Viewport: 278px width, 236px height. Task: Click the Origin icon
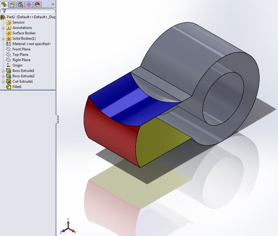click(x=8, y=65)
